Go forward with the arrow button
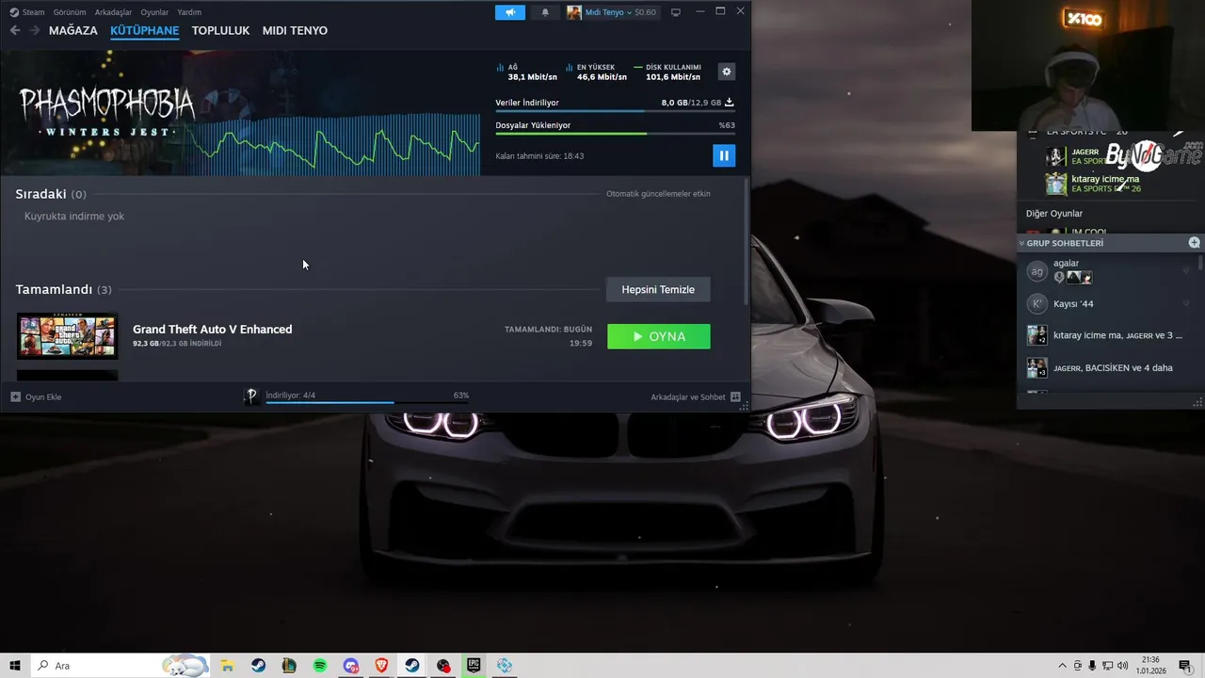Screen dimensions: 1205x678 tap(35, 30)
